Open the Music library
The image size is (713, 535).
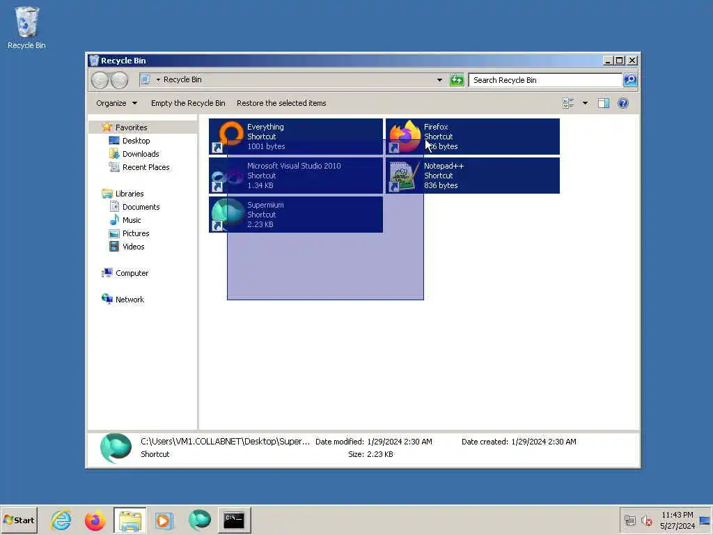point(132,219)
